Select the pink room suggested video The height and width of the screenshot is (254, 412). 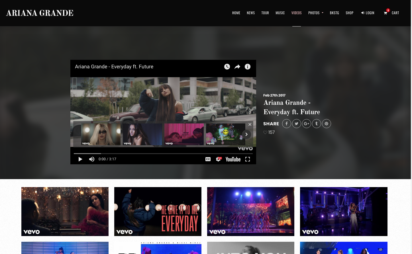(x=184, y=134)
